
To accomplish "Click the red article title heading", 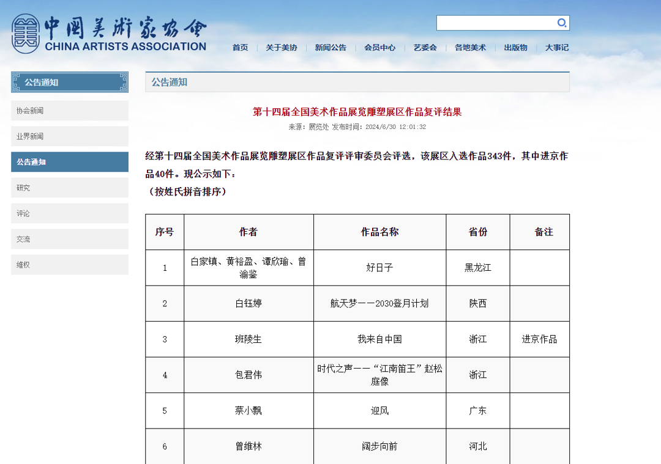I will tap(357, 112).
